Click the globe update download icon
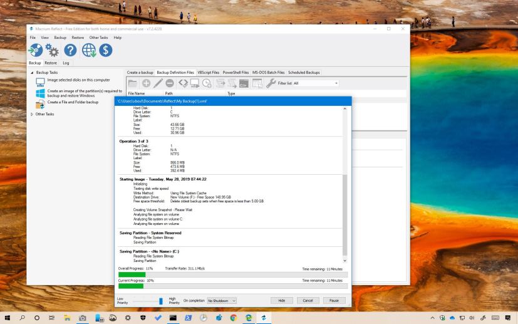The image size is (518, 324). [x=88, y=50]
